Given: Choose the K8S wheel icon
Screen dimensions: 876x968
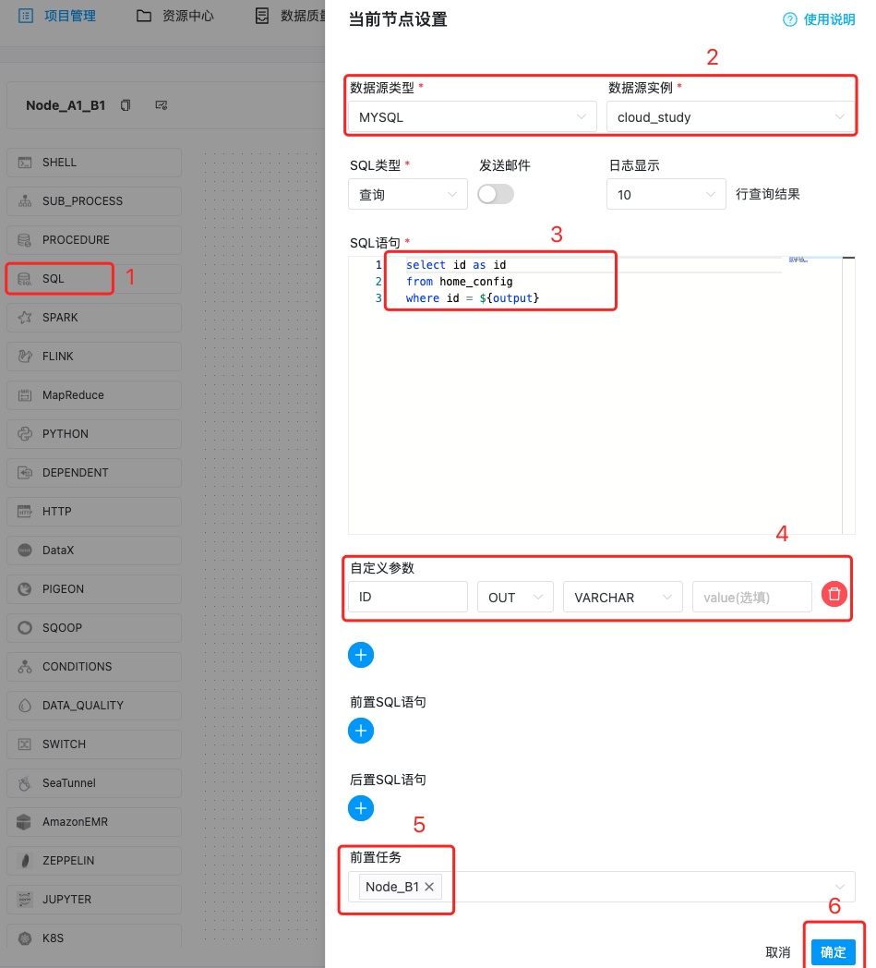Looking at the screenshot, I should (25, 938).
